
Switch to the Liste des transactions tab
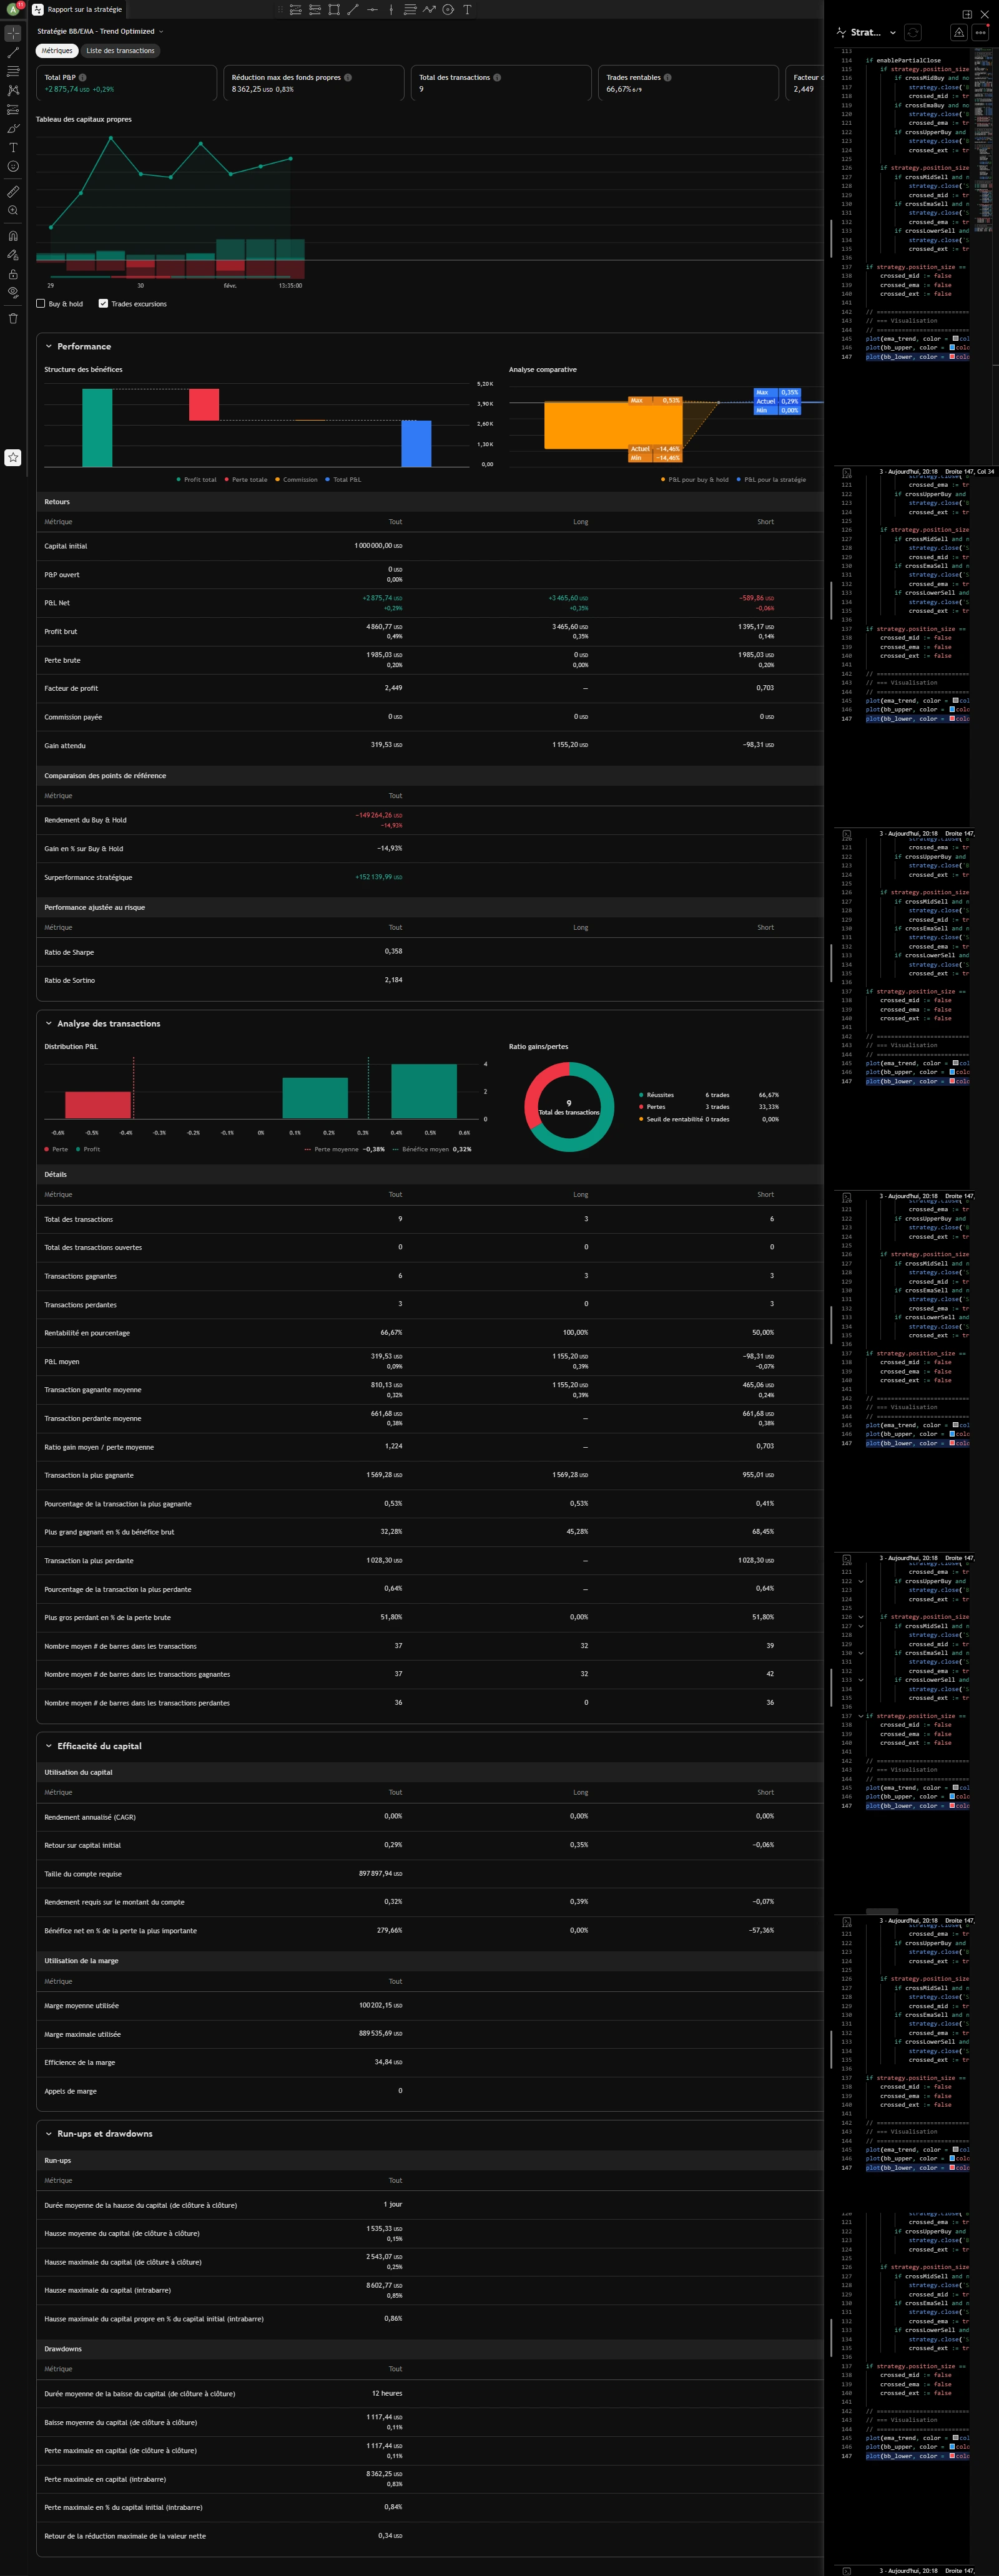click(x=120, y=50)
